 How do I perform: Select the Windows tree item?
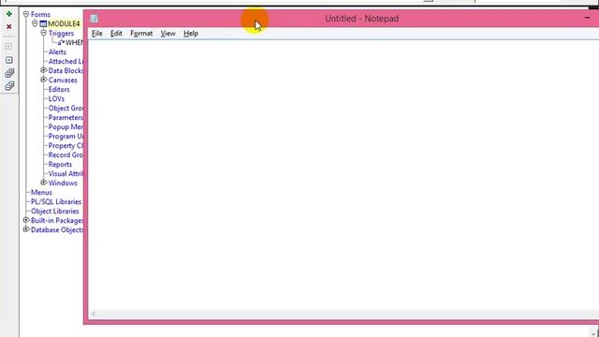[x=63, y=183]
